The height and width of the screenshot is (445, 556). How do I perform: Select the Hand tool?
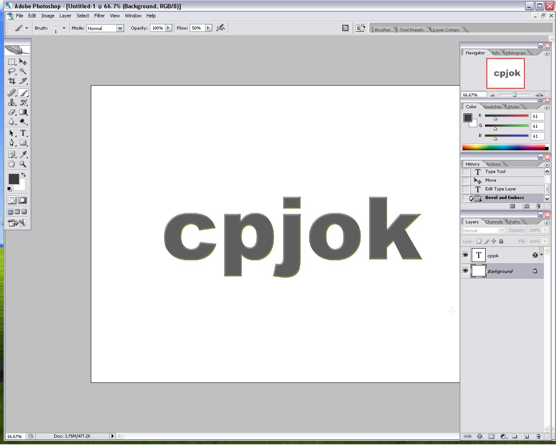coord(12,164)
